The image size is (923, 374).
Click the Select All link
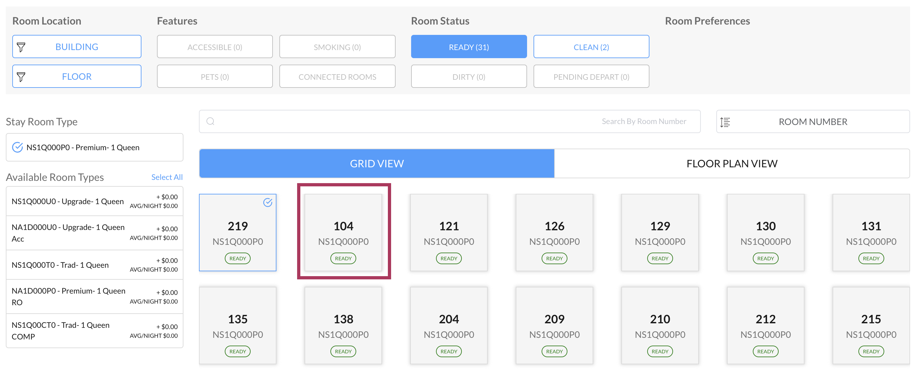click(167, 177)
